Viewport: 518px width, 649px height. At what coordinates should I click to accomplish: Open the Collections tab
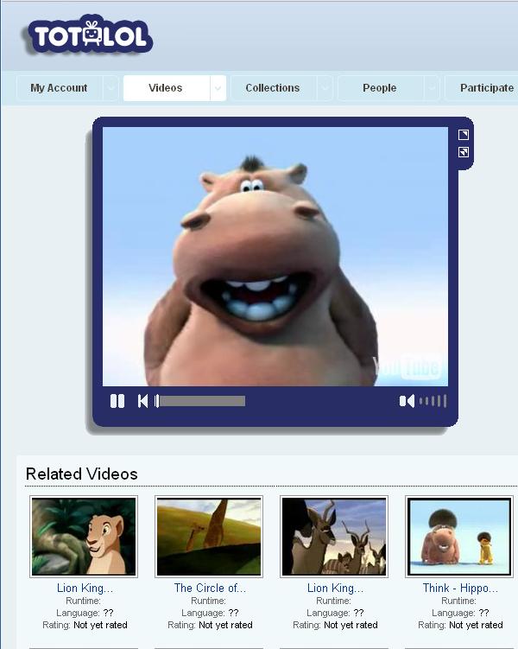point(273,88)
